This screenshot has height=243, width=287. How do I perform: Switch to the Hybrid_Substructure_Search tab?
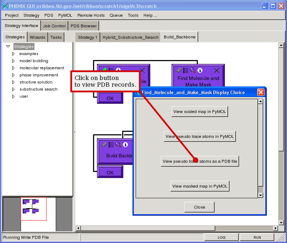130,37
